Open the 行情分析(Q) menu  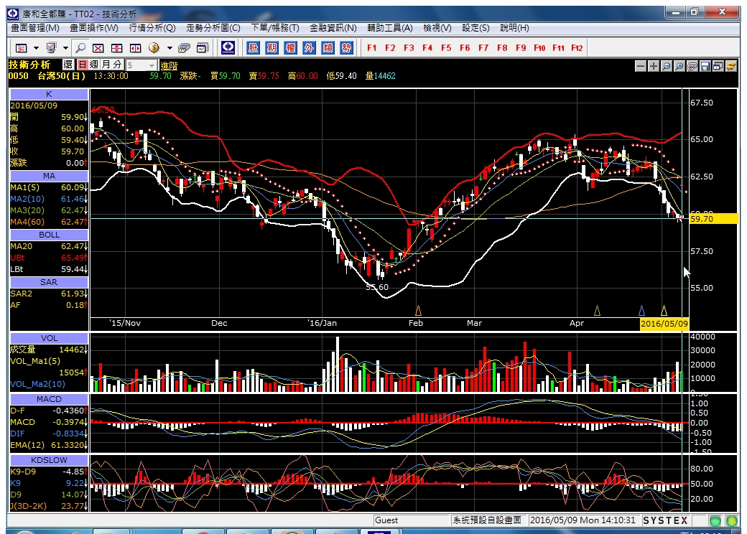click(152, 28)
